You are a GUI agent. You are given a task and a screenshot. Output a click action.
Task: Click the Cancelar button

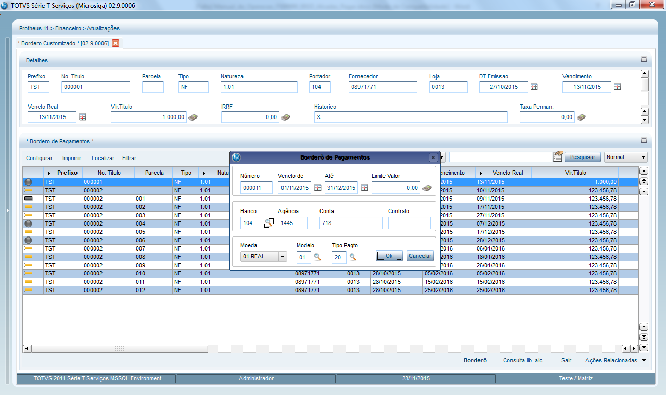click(x=420, y=256)
